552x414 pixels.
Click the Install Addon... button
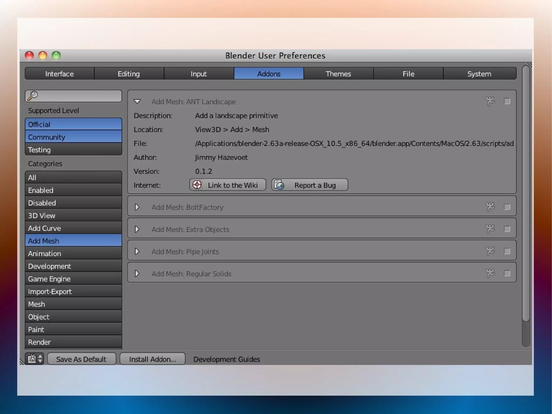(x=152, y=359)
